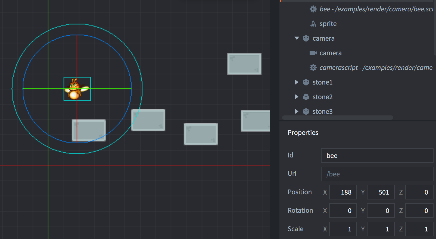Click the Rotation property label
Screen dimensions: 436x239
click(300, 211)
